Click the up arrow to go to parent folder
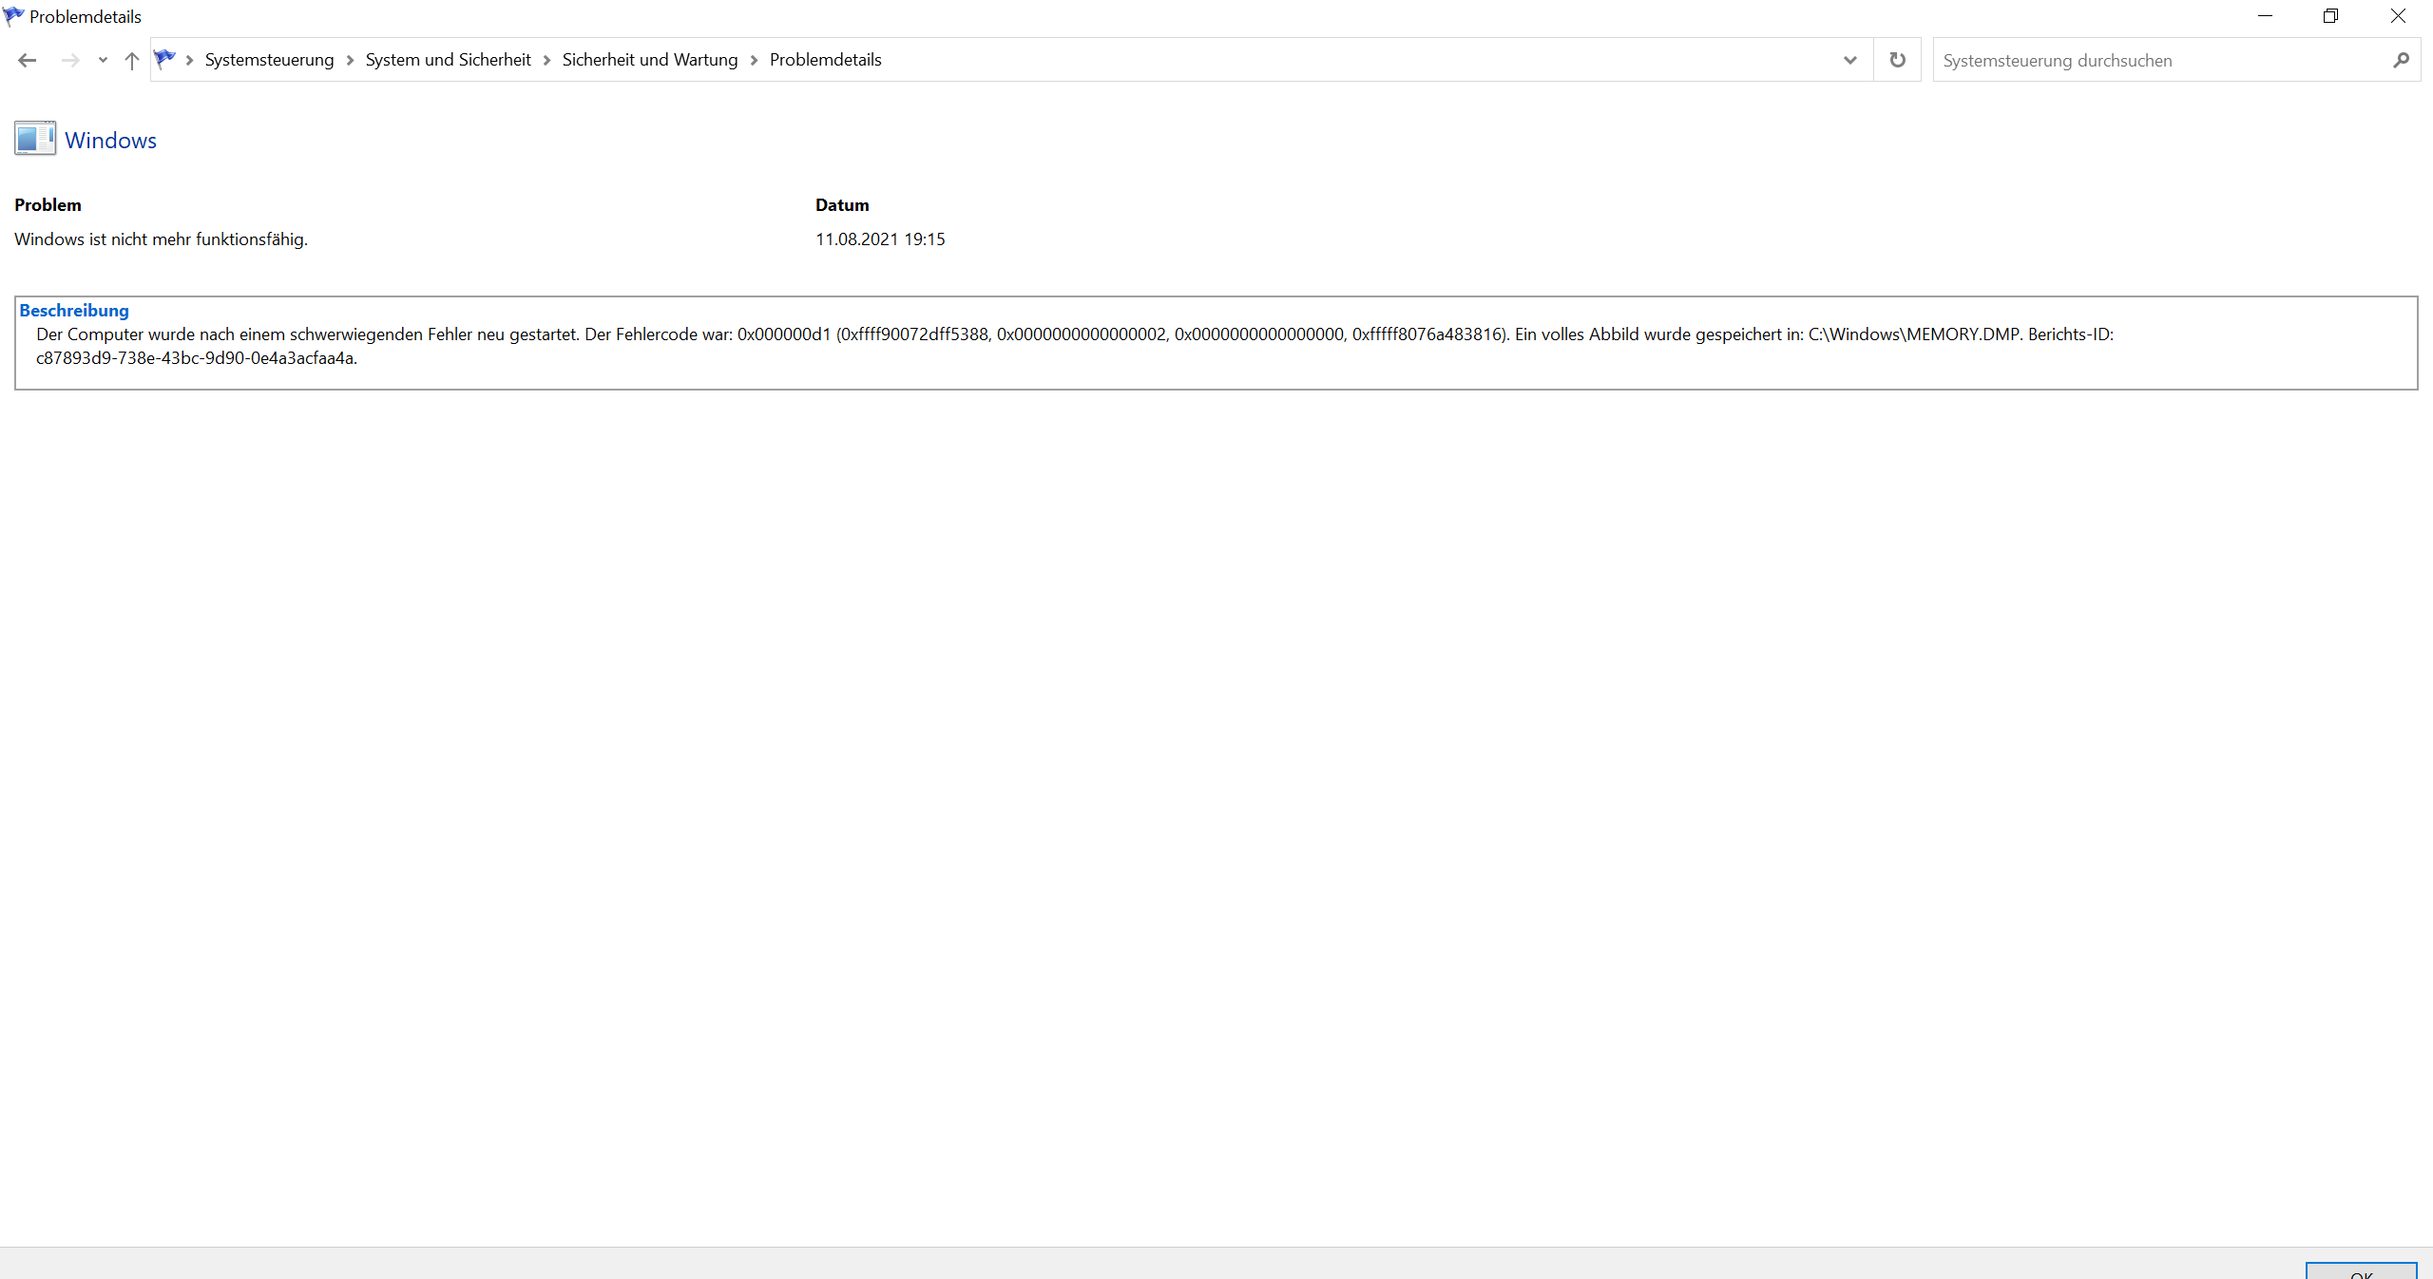Viewport: 2433px width, 1279px height. (x=131, y=60)
